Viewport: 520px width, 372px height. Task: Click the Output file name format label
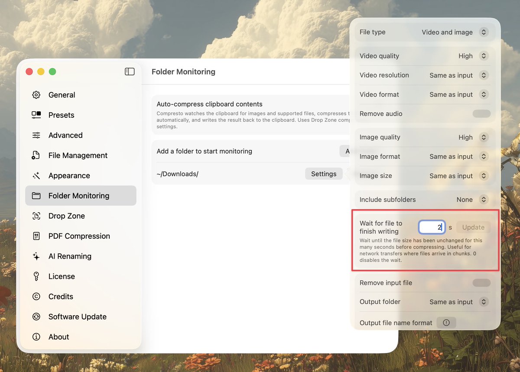tap(396, 323)
